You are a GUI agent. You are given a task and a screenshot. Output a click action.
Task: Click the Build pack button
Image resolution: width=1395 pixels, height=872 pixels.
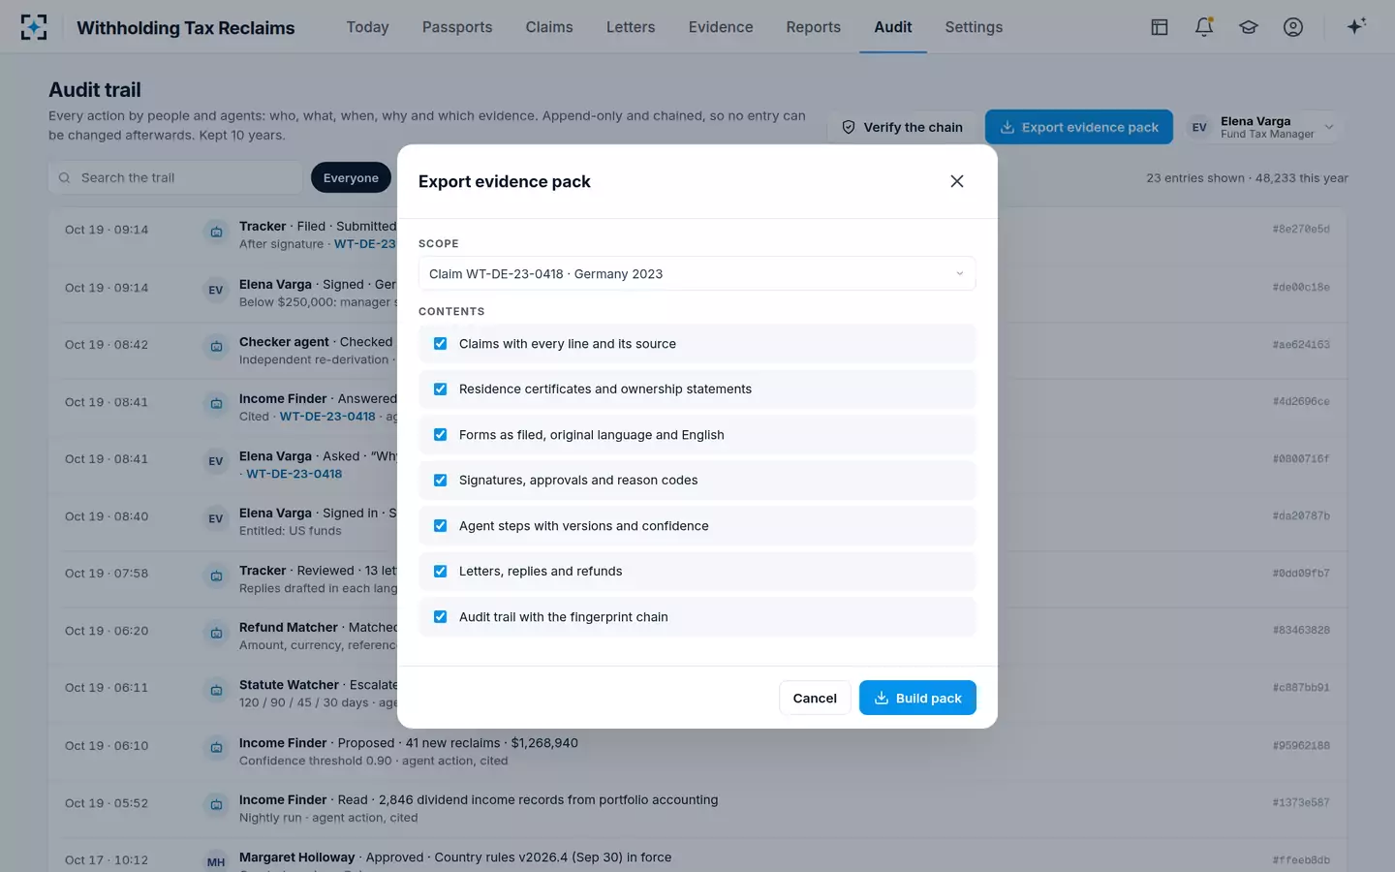coord(917,698)
